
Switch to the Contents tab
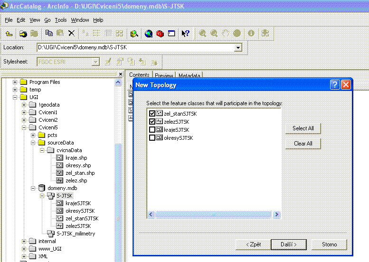[139, 75]
